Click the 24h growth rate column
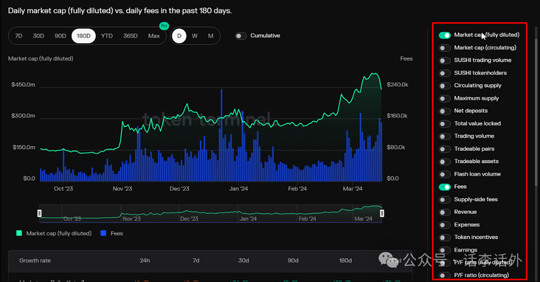 pos(144,260)
